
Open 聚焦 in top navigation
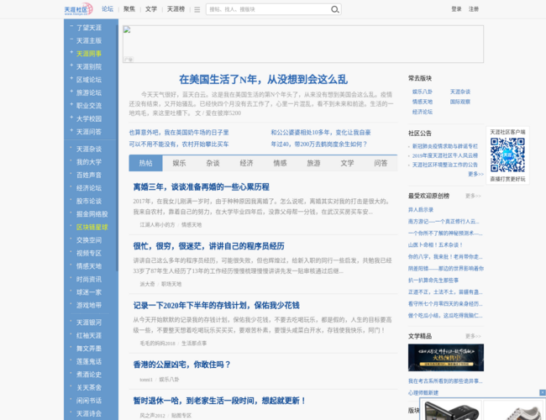129,9
